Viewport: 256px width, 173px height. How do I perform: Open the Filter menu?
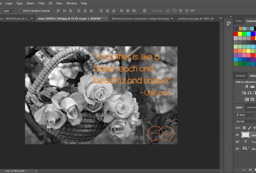point(41,3)
